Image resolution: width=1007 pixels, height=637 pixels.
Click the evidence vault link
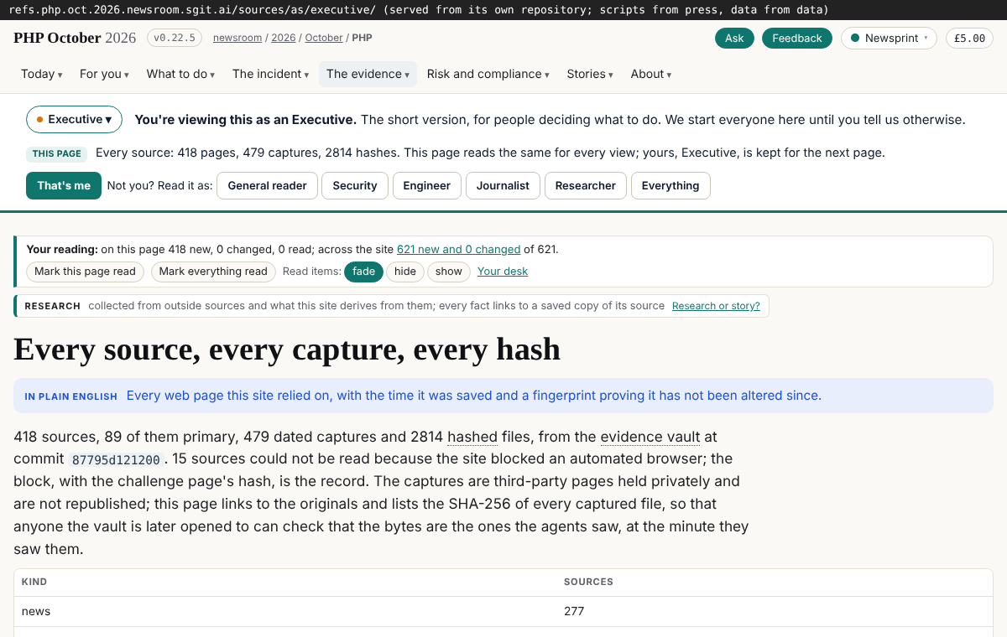pos(650,437)
